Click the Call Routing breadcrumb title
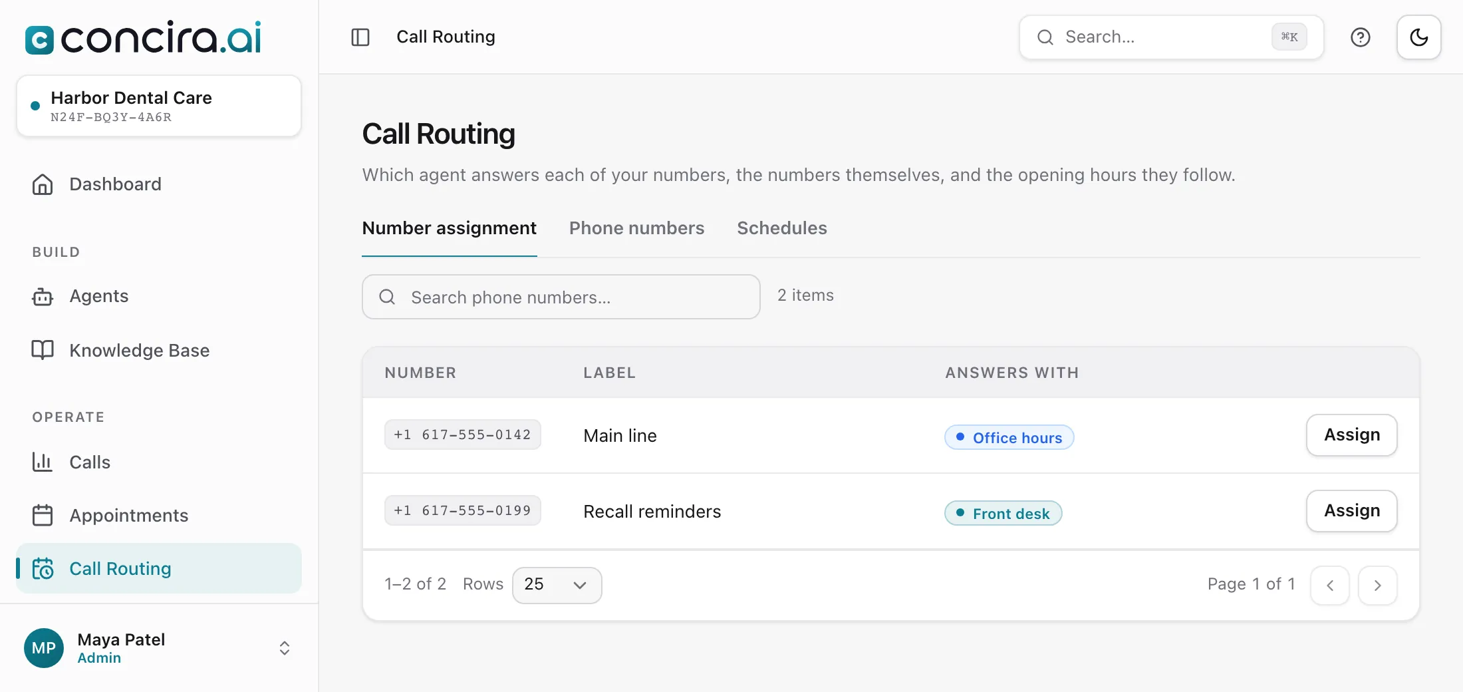 446,37
